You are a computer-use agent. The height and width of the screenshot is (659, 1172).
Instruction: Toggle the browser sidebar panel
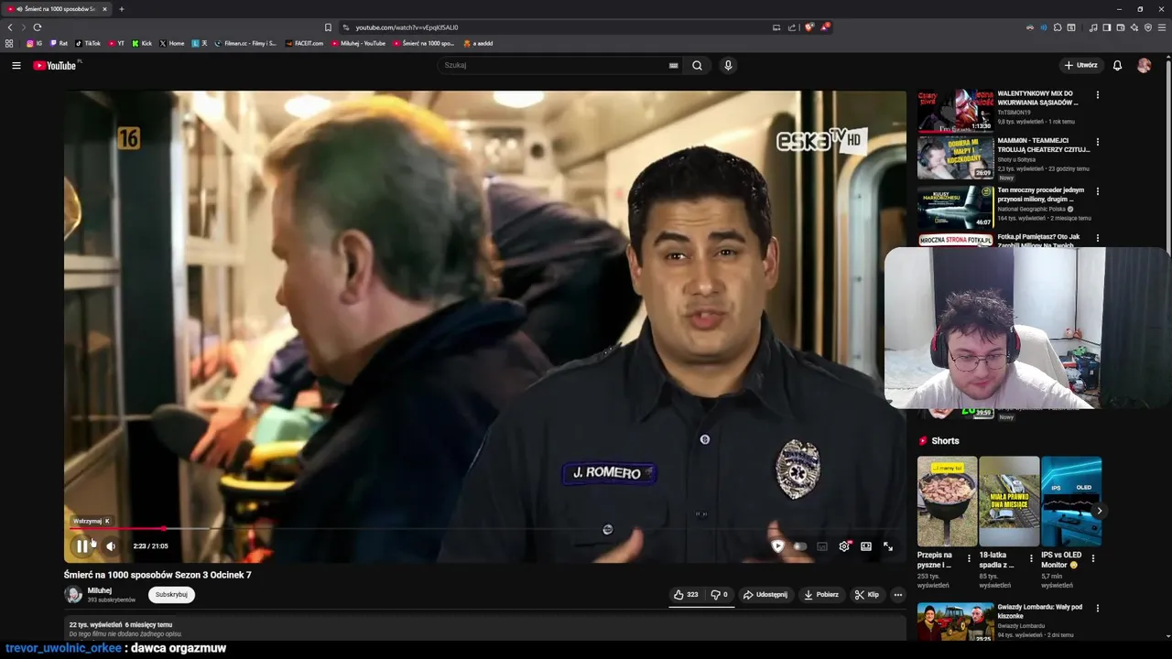(x=1107, y=27)
